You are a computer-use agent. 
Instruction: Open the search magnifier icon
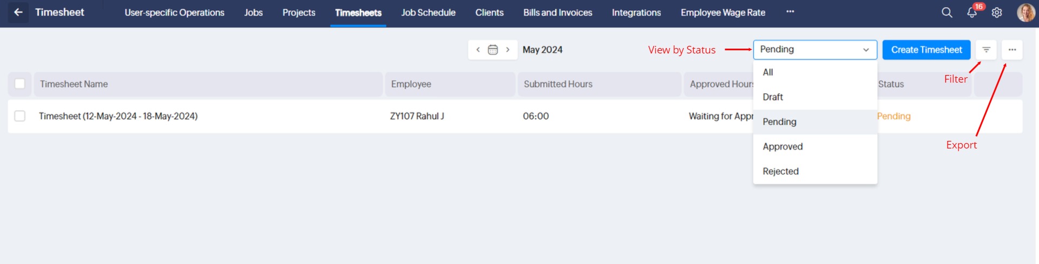946,12
